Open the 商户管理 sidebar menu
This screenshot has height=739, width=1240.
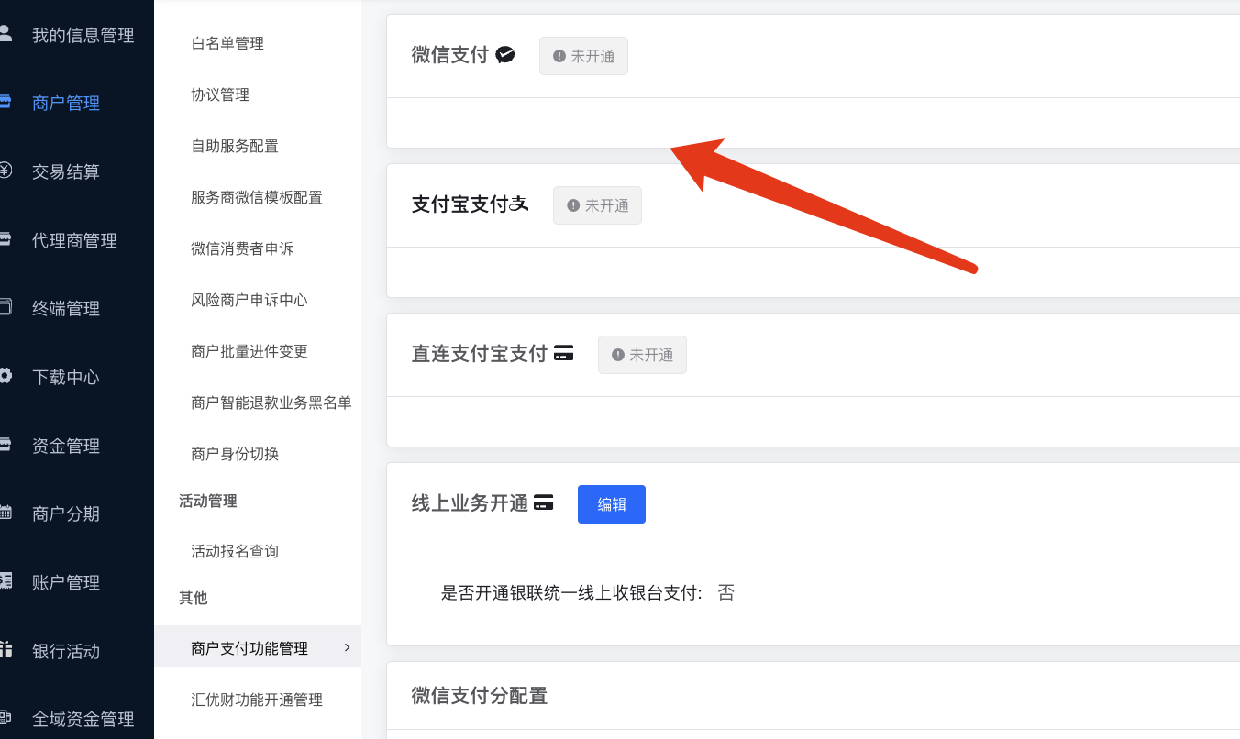[x=66, y=104]
